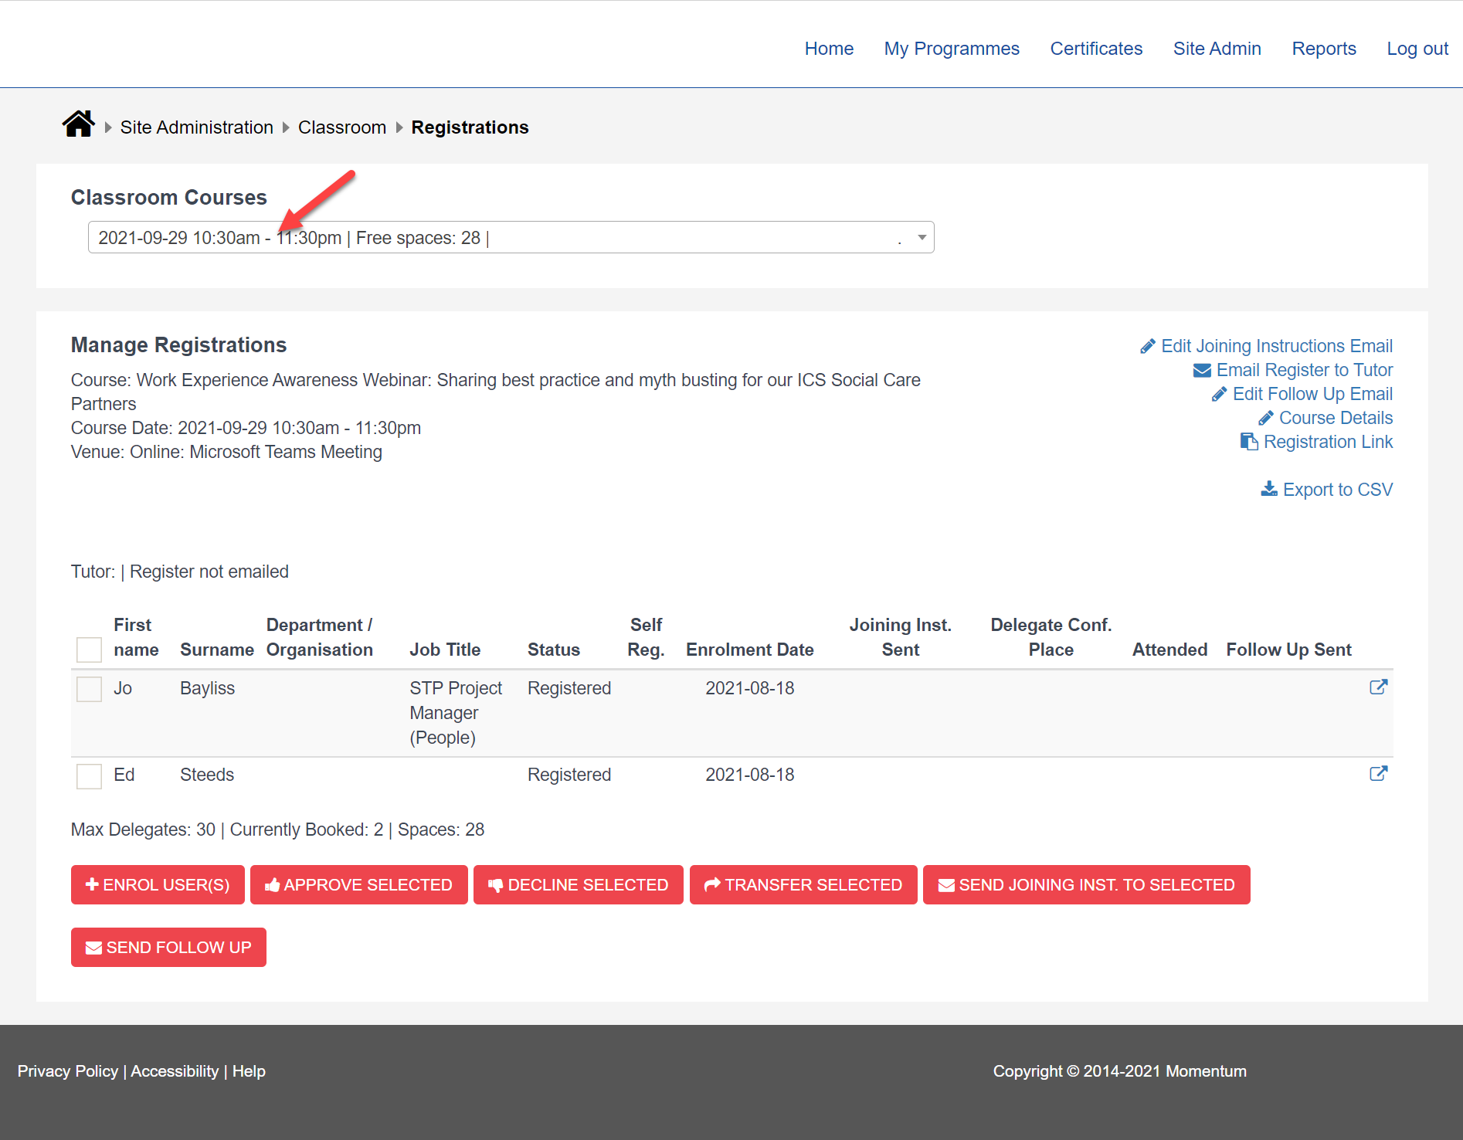Open My Programmes in the top navigation
This screenshot has width=1463, height=1140.
952,49
